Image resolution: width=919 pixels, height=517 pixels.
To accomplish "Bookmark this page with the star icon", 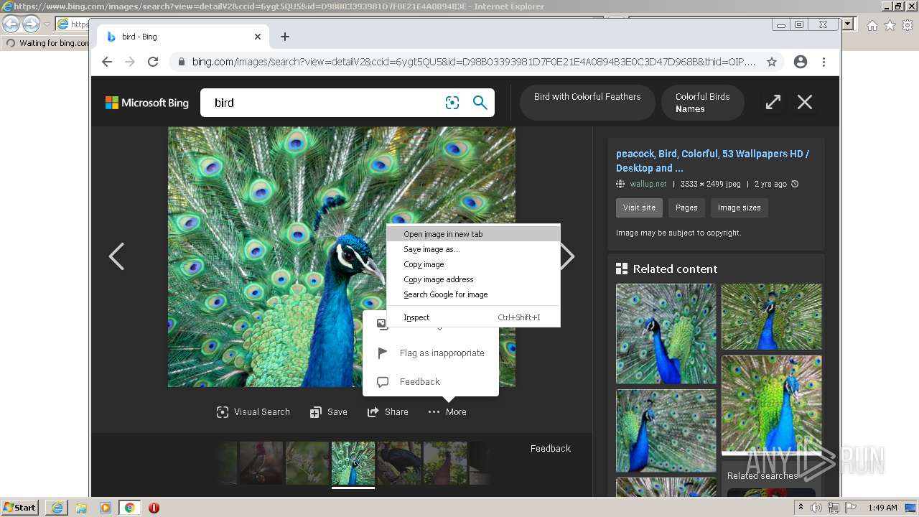I will (x=772, y=62).
